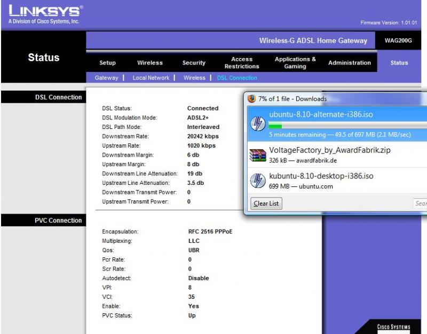Click the ubuntu-8.10-alternate ISO file icon

[258, 124]
